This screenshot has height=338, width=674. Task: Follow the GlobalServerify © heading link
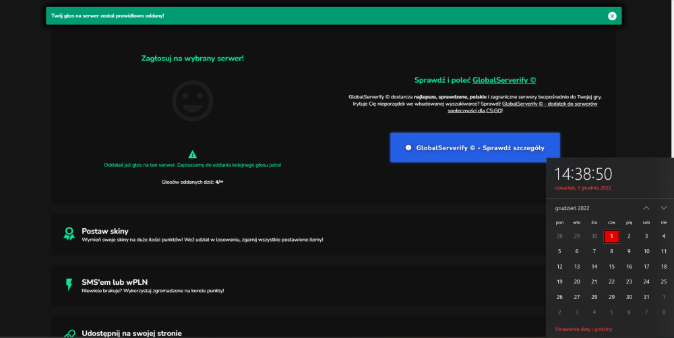[504, 80]
